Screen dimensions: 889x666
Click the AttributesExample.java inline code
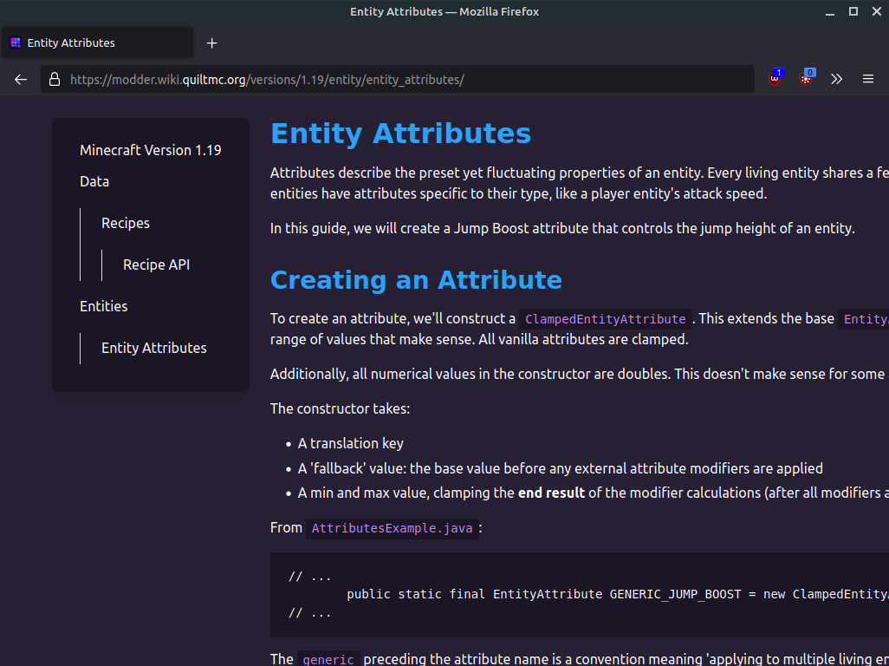tap(393, 528)
